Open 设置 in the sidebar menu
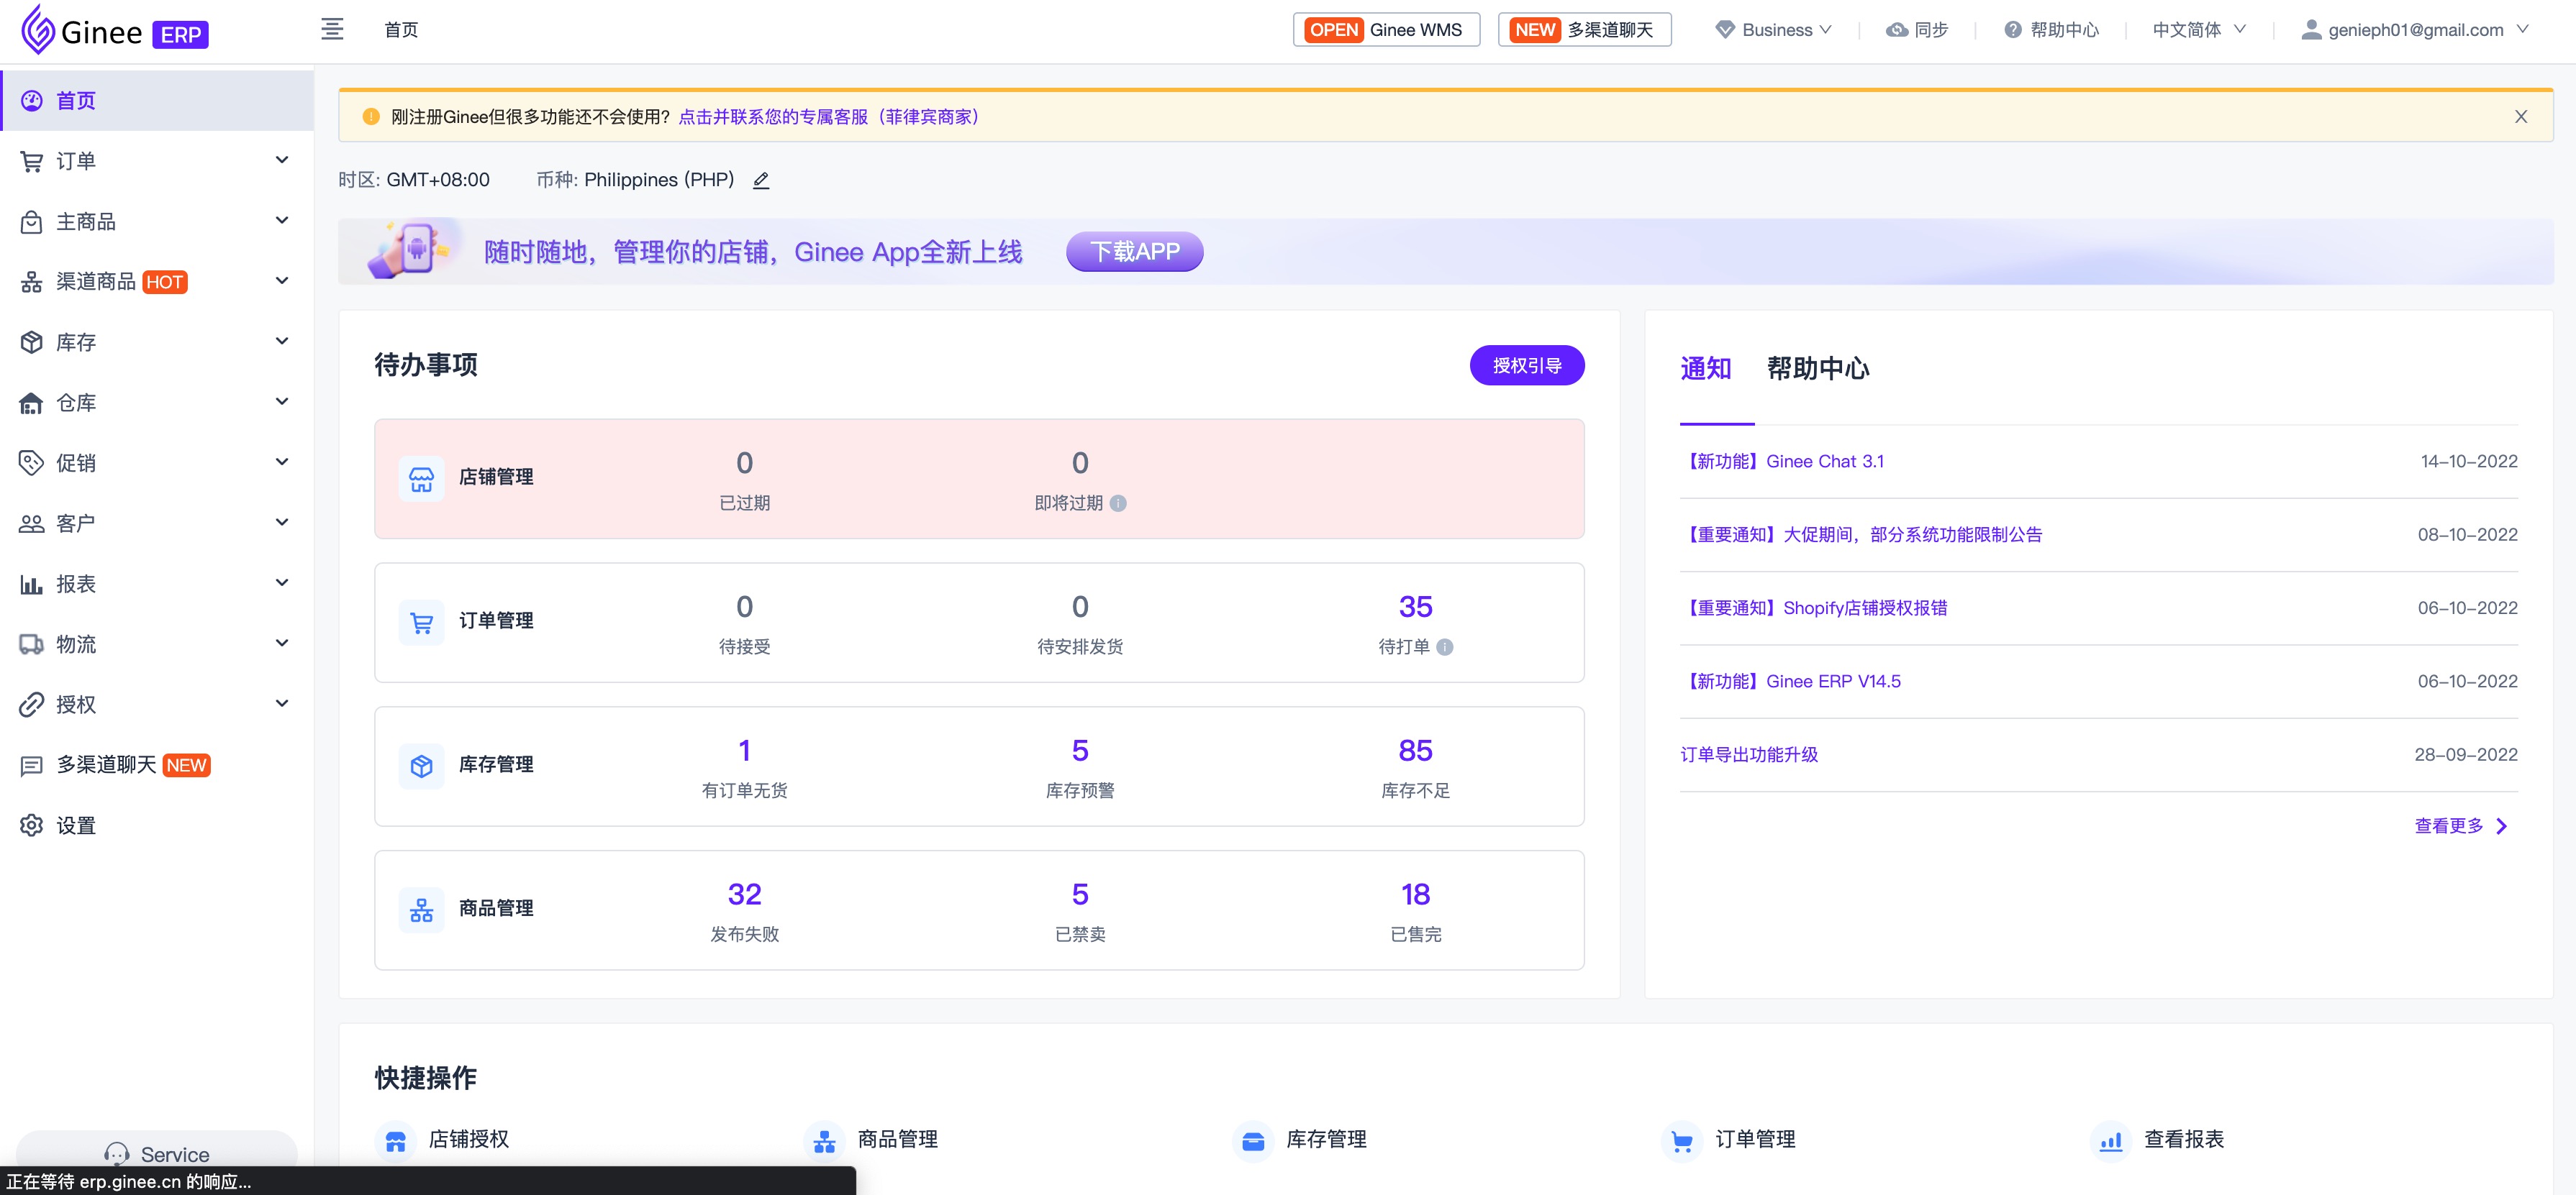Viewport: 2576px width, 1195px height. tap(157, 825)
